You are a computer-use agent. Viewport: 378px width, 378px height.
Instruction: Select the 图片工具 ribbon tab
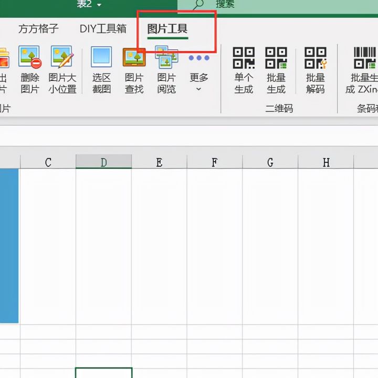click(167, 29)
